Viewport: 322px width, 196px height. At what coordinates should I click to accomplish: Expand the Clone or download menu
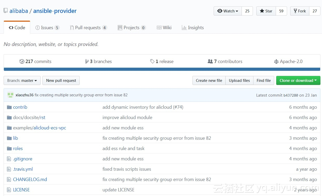[x=298, y=80]
